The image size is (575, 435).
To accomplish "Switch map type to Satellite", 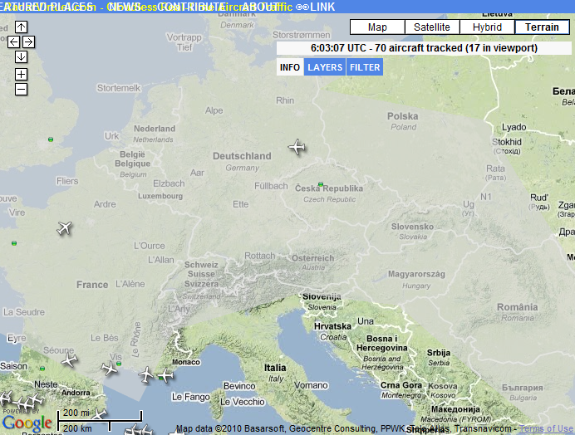I will click(432, 27).
